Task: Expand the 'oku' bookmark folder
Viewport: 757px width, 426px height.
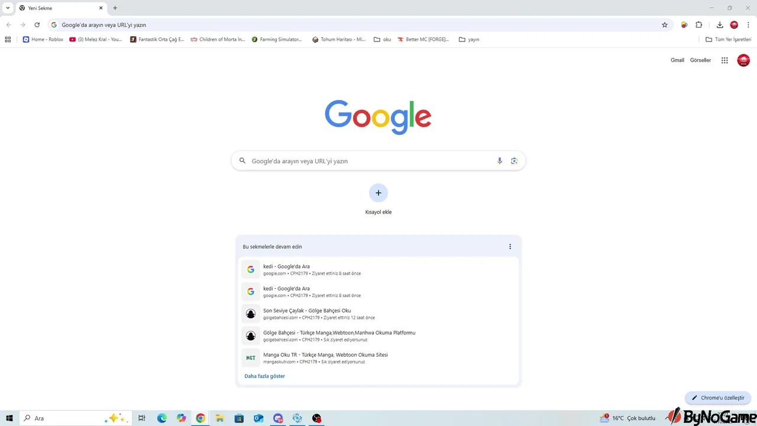Action: coord(383,40)
